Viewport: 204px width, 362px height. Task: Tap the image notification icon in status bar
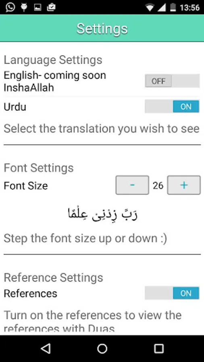click(x=37, y=7)
